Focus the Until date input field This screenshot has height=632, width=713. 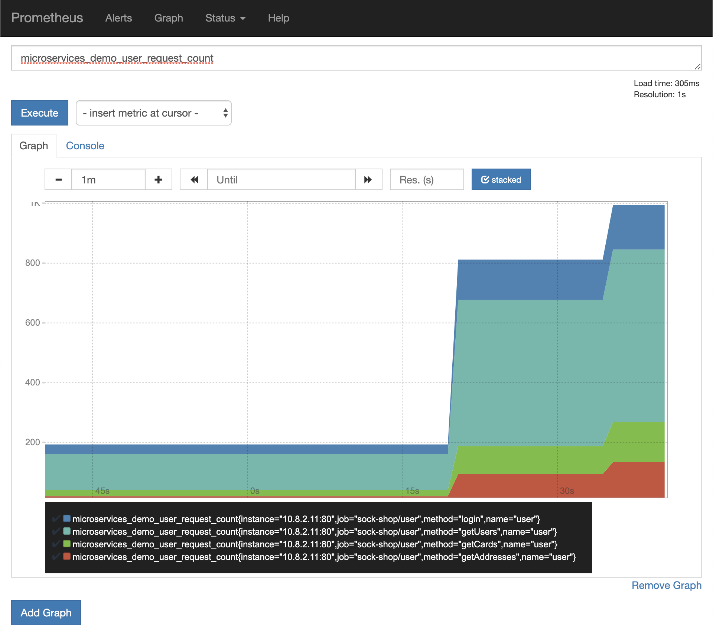coord(281,180)
